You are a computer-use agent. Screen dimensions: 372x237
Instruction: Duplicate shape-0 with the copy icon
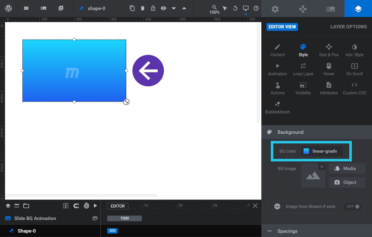[132, 8]
